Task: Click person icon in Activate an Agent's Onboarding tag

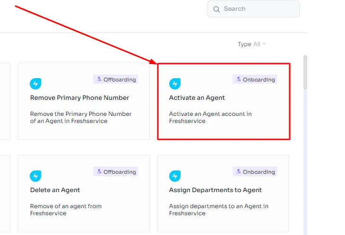Action: pyautogui.click(x=238, y=79)
